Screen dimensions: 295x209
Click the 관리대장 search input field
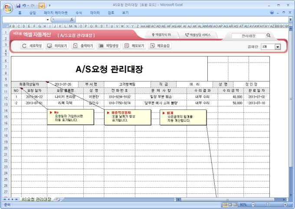click(x=248, y=36)
